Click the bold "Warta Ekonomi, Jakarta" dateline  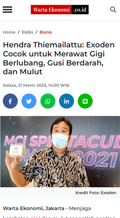[x=34, y=208]
